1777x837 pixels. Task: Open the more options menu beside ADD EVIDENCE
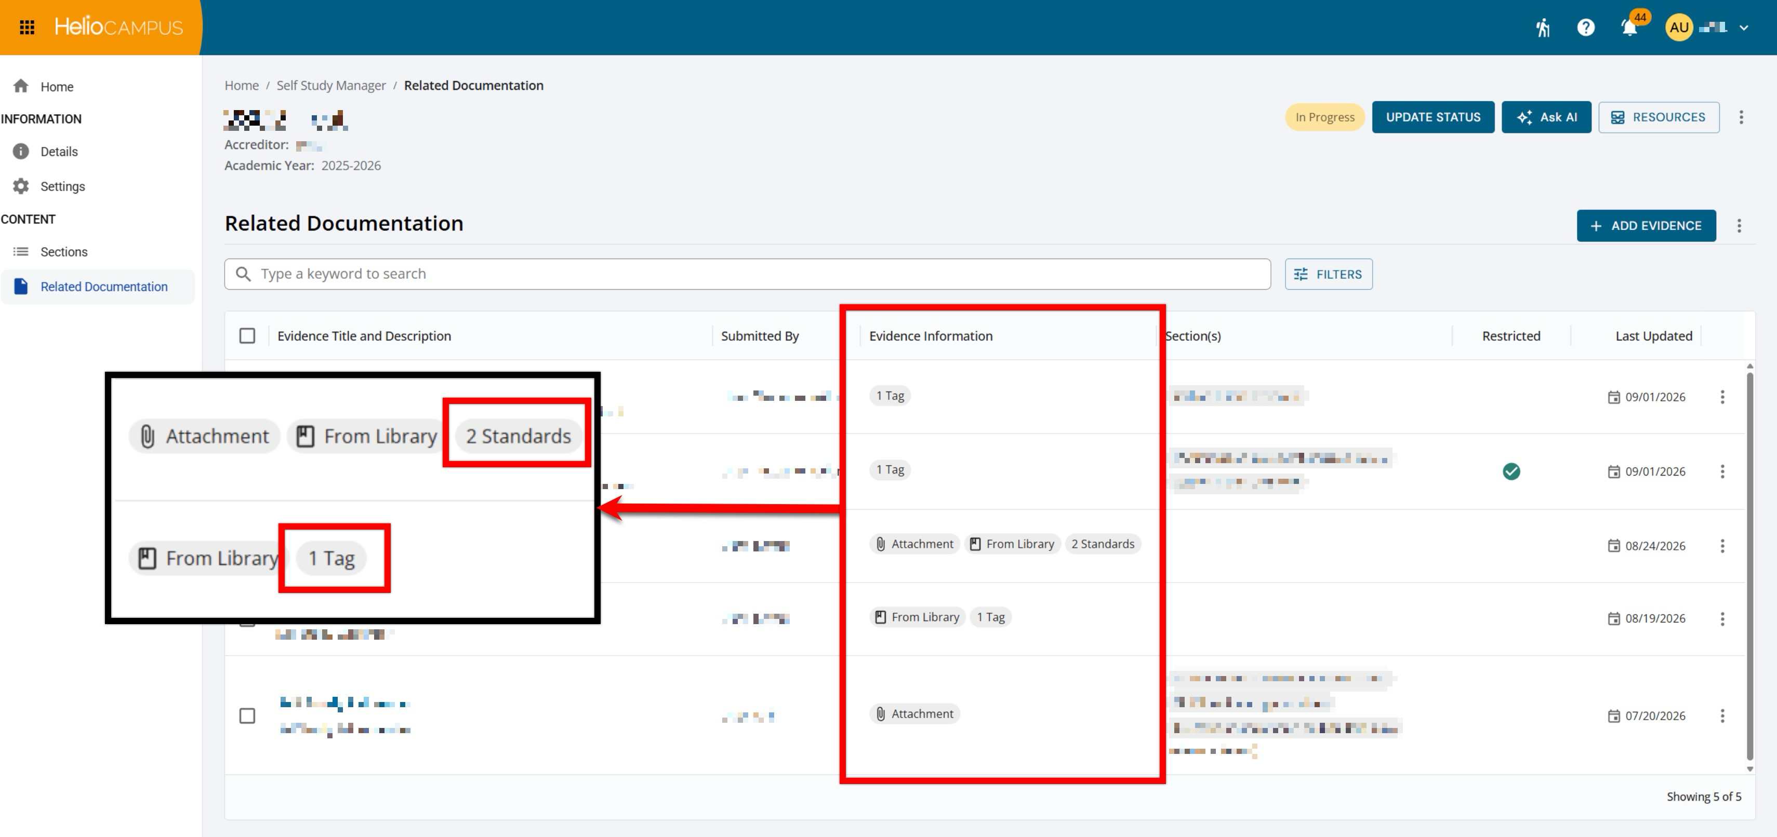click(x=1739, y=225)
